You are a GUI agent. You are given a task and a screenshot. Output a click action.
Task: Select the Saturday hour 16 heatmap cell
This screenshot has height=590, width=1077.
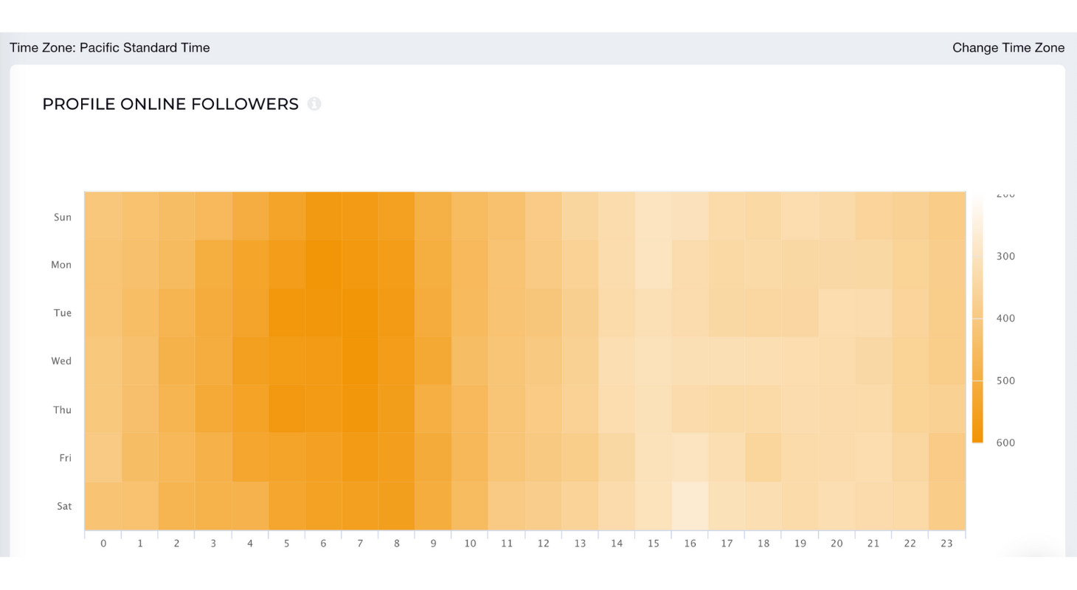point(690,506)
